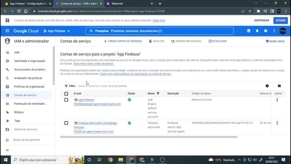
Task: Click the filter icon in table
Action: click(66, 86)
